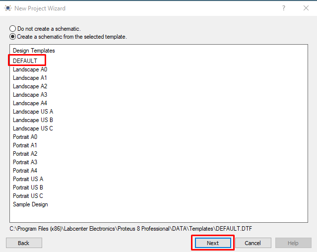The width and height of the screenshot is (317, 252).
Task: Pick the Portrait A2 template
Action: pos(25,154)
